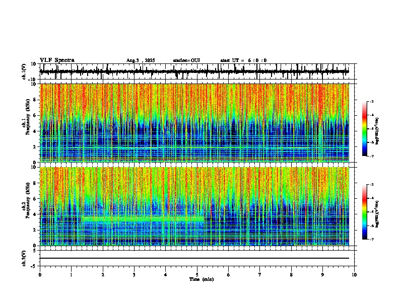Viewport: 399px width, 308px height.
Task: Click the ch.2 color bar label 'log(PSD)(V²/Hz)'
Action: pos(377,214)
